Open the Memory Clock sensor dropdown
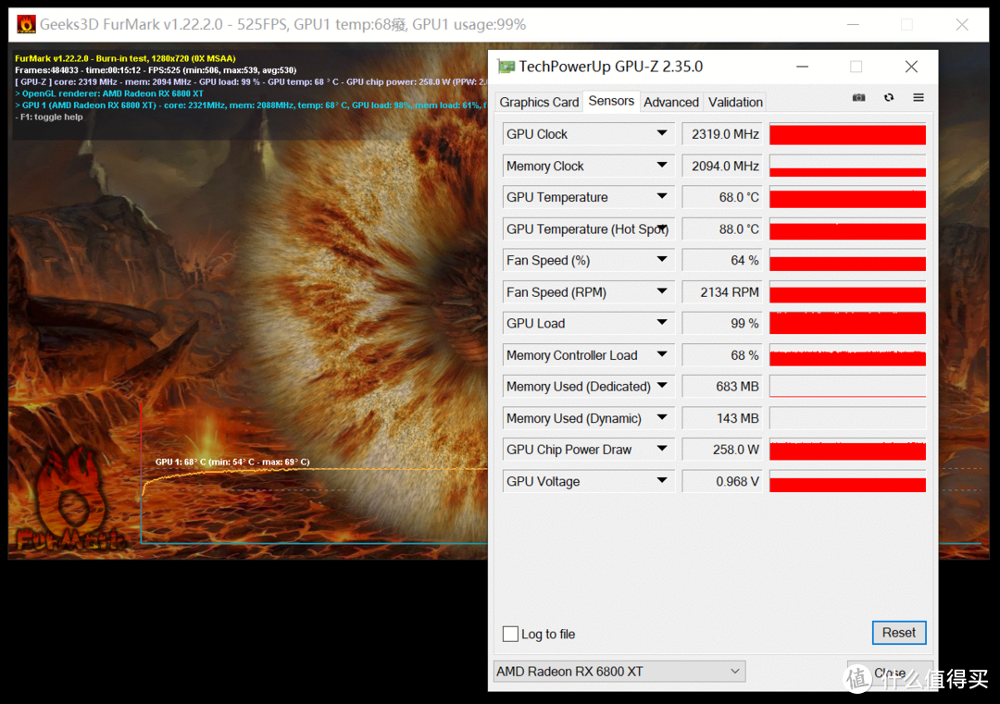This screenshot has width=1000, height=704. tap(662, 165)
